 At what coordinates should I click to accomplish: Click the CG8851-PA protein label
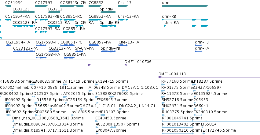[75, 54]
